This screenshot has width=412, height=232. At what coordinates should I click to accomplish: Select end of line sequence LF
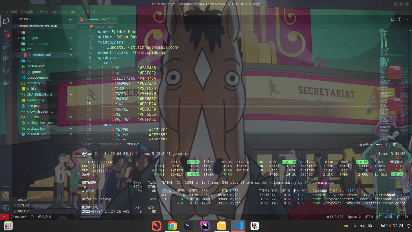[379, 217]
